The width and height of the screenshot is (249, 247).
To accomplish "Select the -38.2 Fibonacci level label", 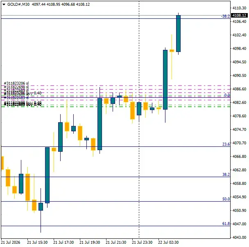I will (x=226, y=16).
